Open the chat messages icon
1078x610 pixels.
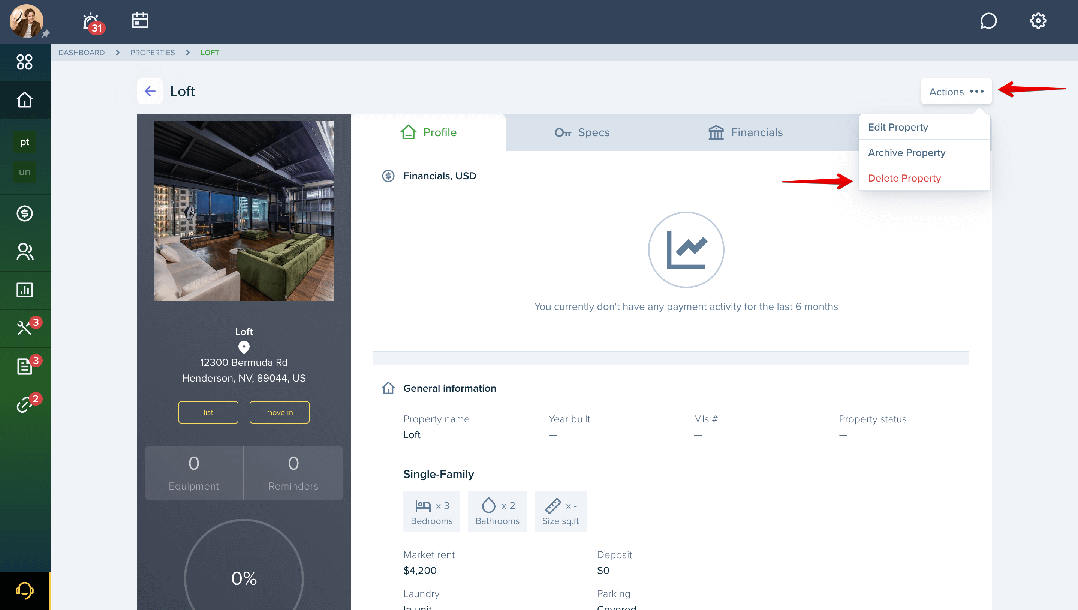pyautogui.click(x=988, y=21)
